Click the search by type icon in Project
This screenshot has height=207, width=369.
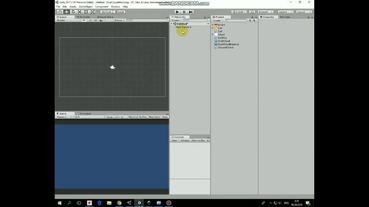click(x=250, y=21)
